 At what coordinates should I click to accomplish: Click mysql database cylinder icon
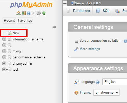[x=9, y=51]
